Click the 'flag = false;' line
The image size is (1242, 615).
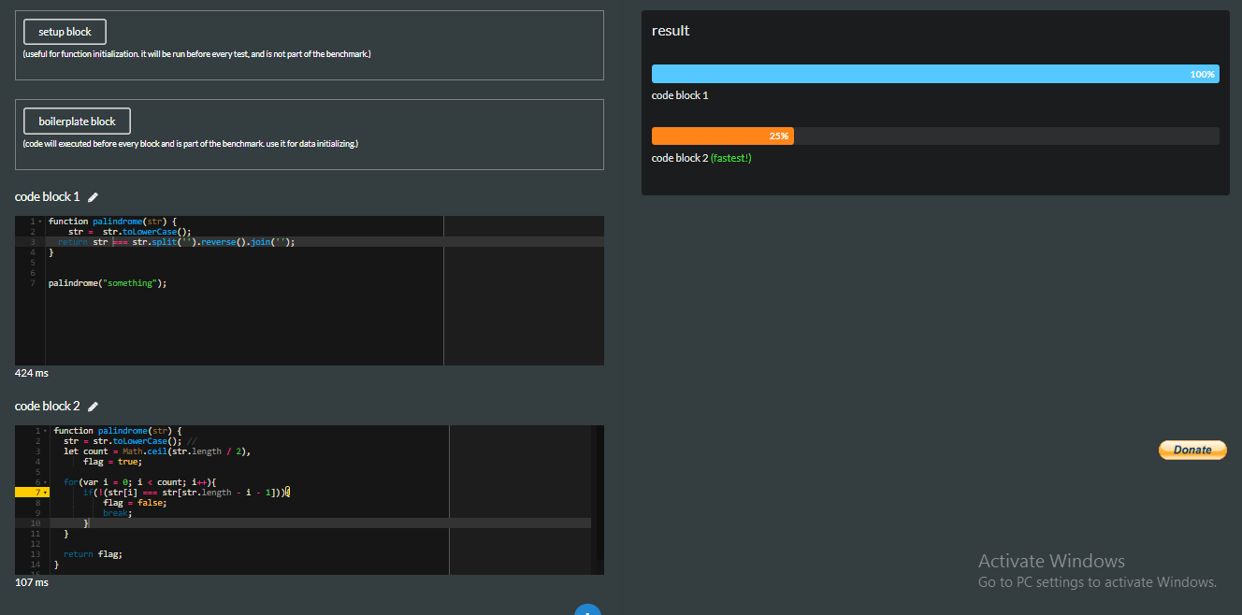tap(135, 503)
